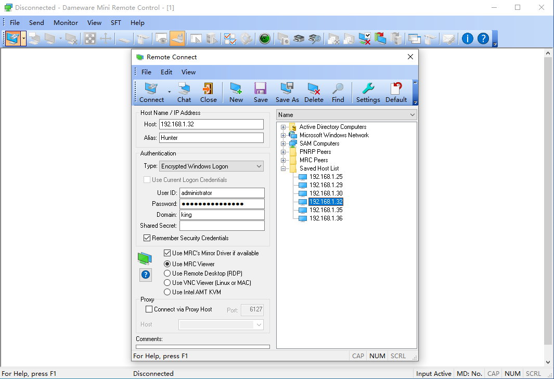
Task: Click the Domain field containing king
Action: click(x=222, y=215)
